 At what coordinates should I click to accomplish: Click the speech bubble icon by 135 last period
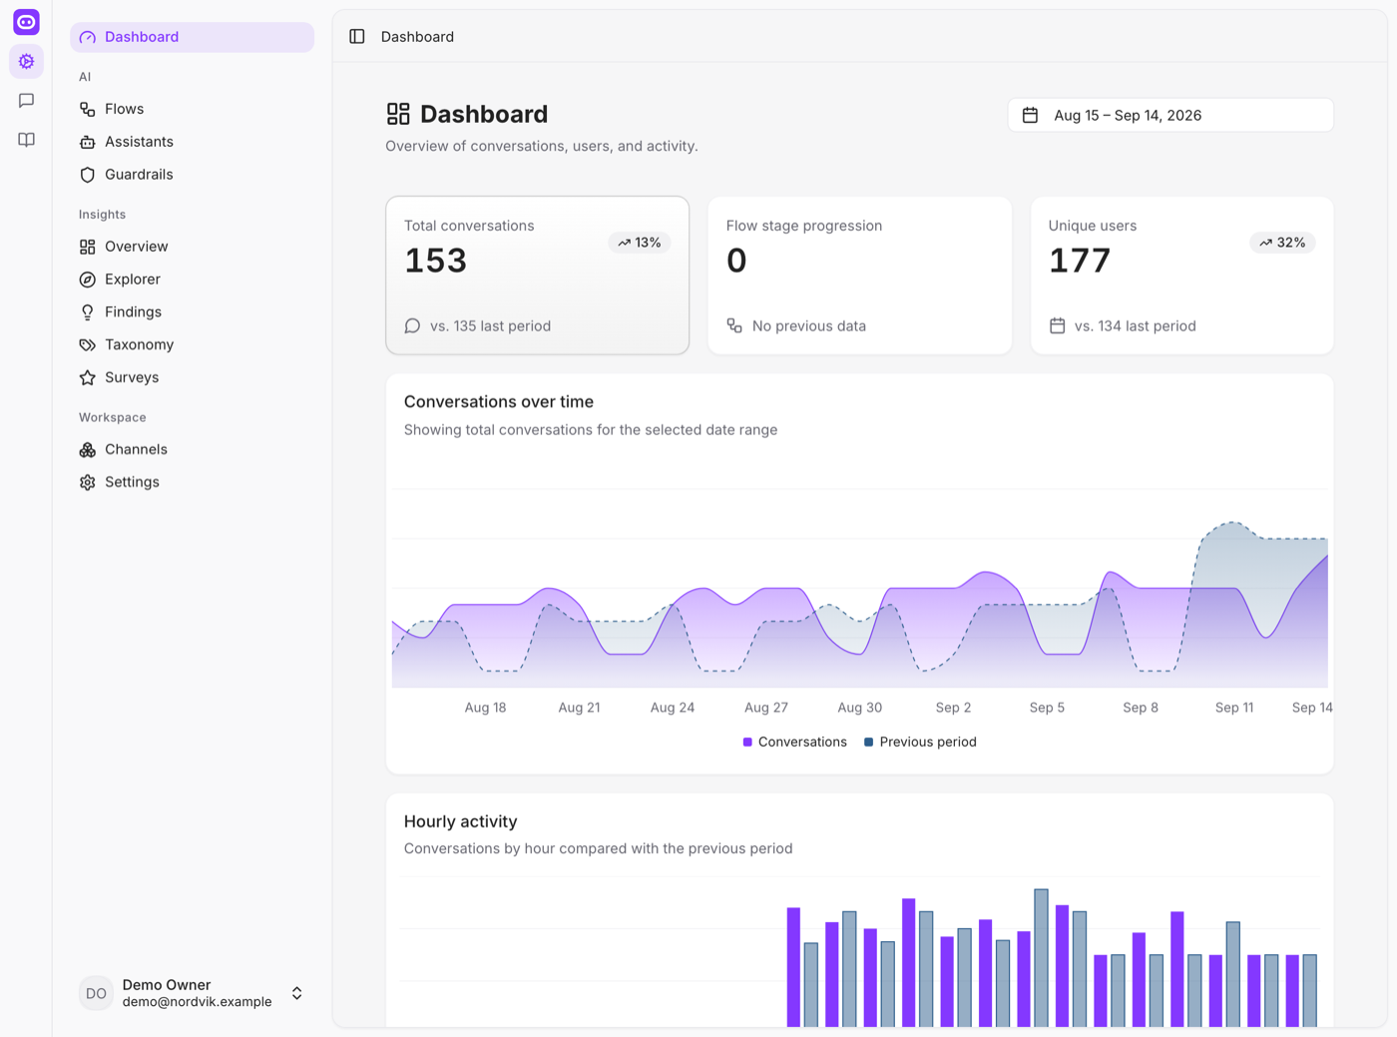(x=412, y=325)
